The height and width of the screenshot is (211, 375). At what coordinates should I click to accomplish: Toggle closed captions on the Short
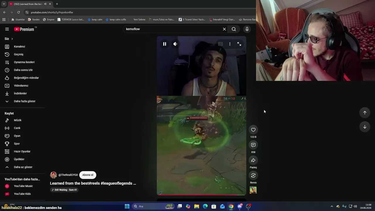coord(220,44)
